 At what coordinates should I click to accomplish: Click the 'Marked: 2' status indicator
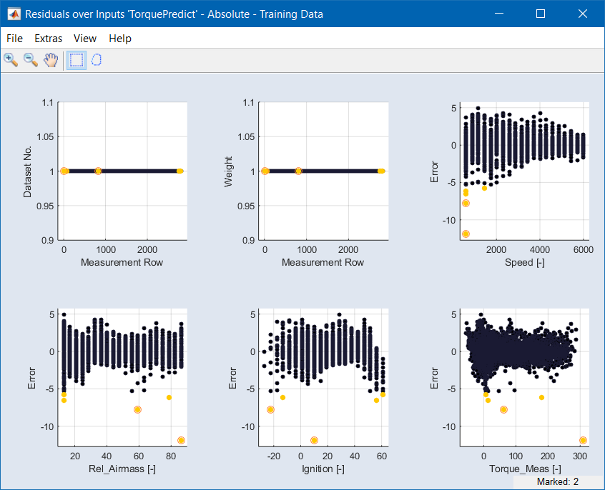coord(556,482)
